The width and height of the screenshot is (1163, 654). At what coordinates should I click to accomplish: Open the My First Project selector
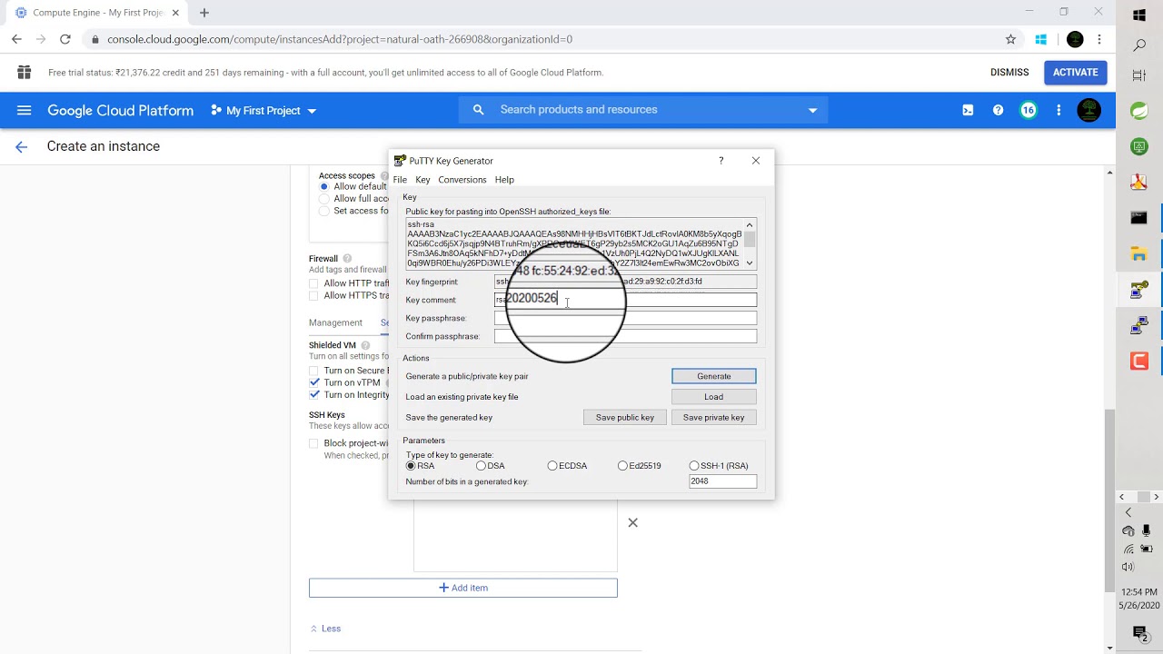tap(263, 111)
